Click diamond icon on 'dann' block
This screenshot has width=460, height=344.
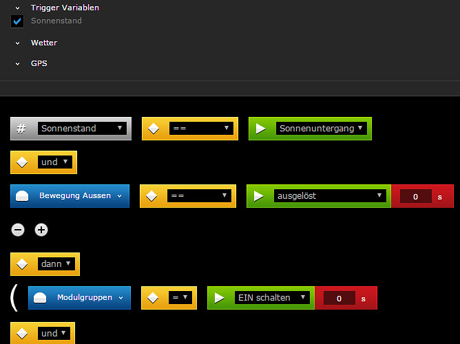(22, 264)
